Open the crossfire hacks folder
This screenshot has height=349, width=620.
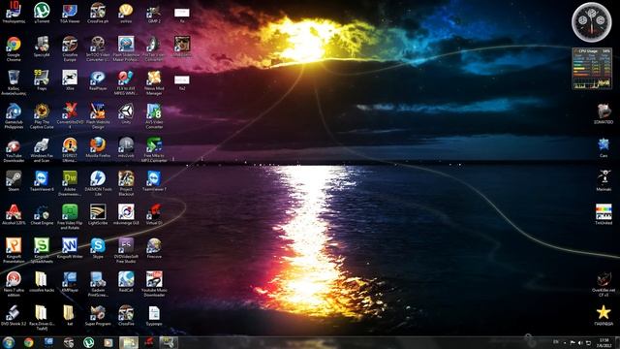(x=42, y=281)
